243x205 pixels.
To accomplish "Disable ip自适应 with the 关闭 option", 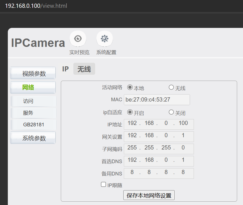I will (171, 112).
